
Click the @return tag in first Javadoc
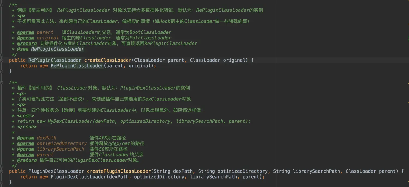[27, 44]
